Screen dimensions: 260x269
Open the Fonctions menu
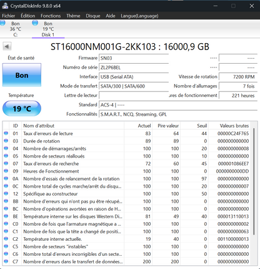(51, 16)
